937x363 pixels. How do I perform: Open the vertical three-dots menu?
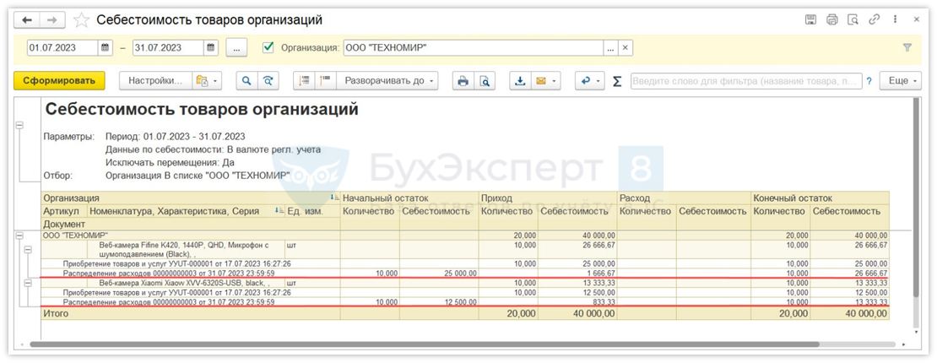[x=895, y=19]
